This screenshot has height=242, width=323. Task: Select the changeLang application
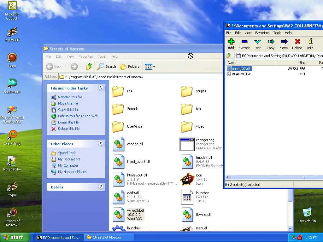click(x=201, y=144)
